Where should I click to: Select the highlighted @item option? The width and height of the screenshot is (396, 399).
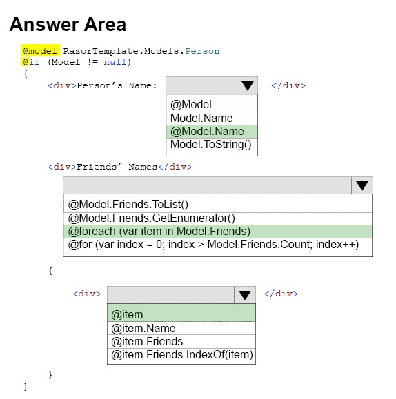coord(181,314)
